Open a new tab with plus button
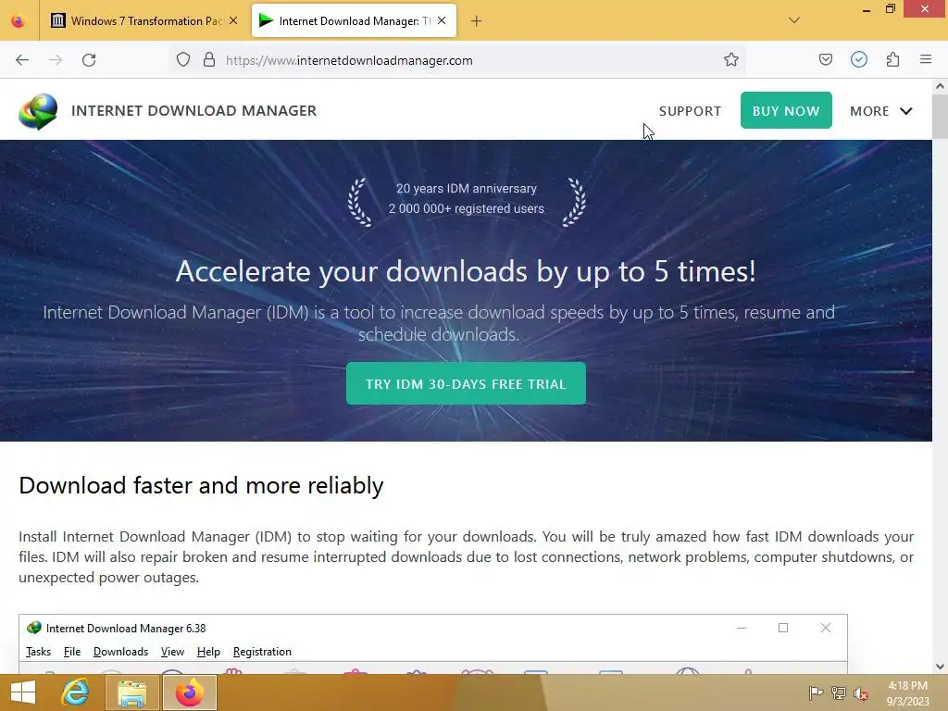 [x=477, y=21]
